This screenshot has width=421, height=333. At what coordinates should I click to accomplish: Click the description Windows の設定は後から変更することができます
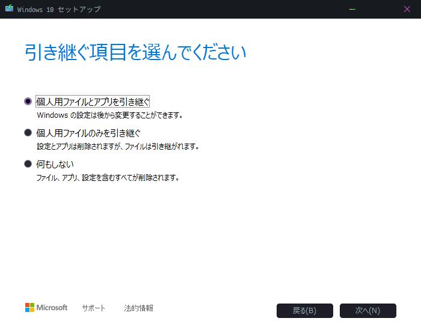(x=109, y=115)
